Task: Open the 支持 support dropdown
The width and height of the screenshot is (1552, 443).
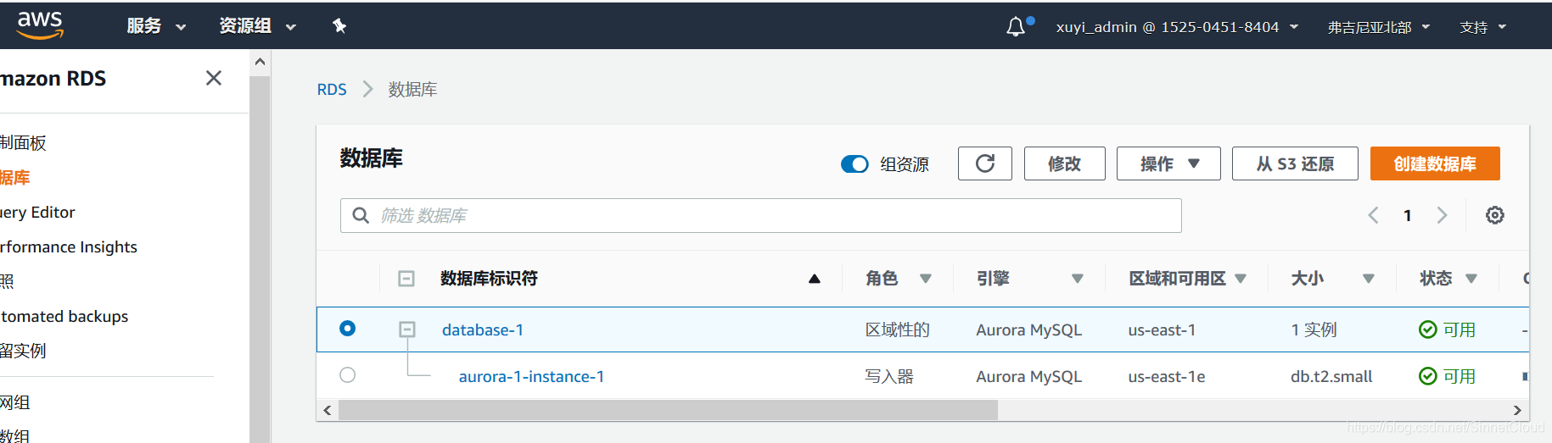Action: [1483, 27]
